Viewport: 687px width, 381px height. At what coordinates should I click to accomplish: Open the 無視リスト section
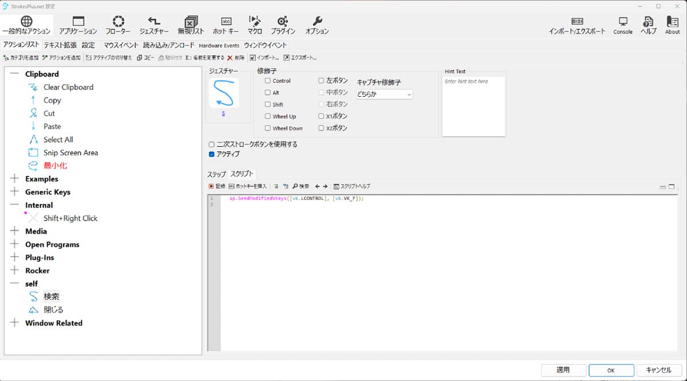tap(191, 25)
